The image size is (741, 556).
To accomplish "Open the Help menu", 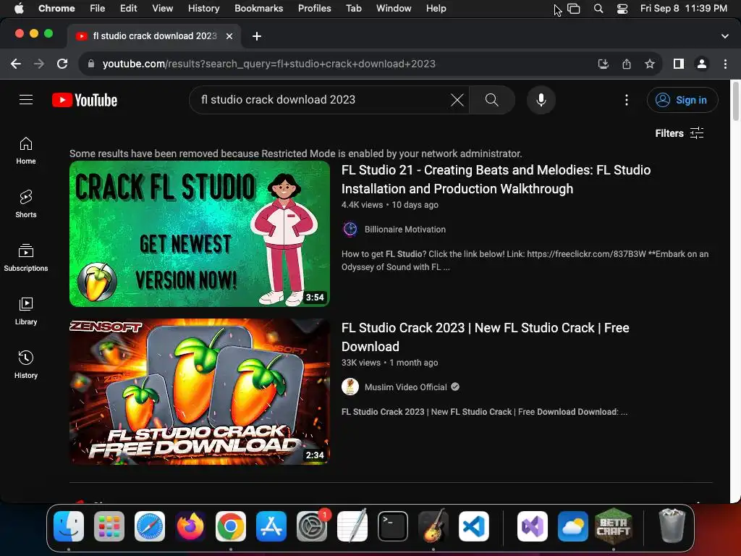I will (436, 8).
